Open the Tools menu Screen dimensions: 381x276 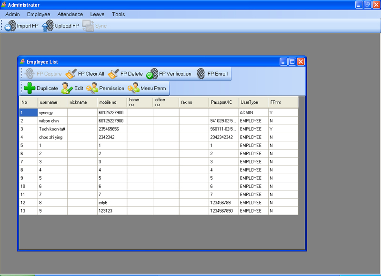[118, 14]
